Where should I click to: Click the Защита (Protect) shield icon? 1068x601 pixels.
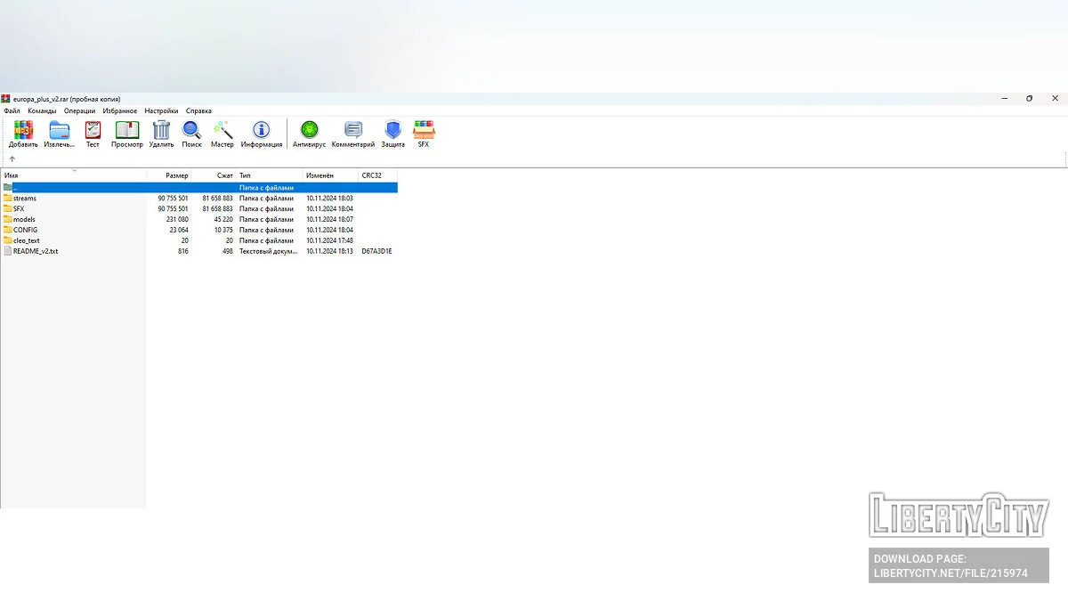[392, 131]
